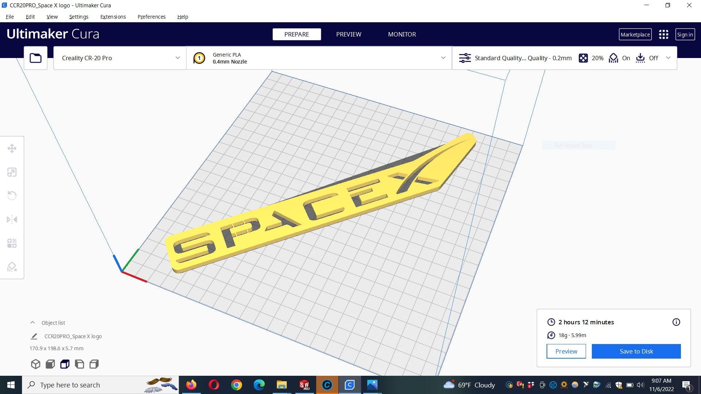This screenshot has height=394, width=701.
Task: Select the Mirror tool
Action: click(x=12, y=219)
